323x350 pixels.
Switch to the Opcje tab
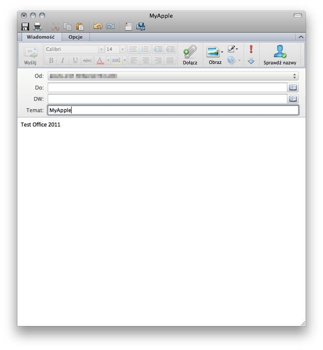pyautogui.click(x=76, y=37)
